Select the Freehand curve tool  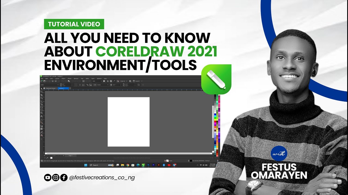click(x=42, y=102)
